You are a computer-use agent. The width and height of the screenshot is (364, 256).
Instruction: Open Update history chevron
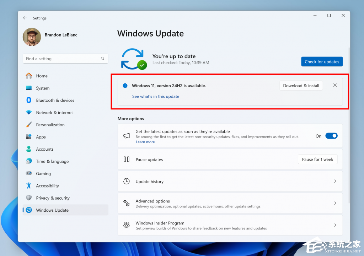point(335,181)
